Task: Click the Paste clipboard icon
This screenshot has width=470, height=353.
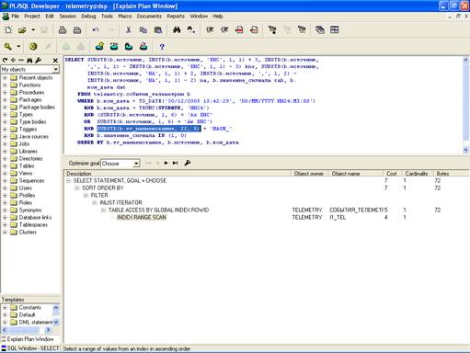Action: 158,29
